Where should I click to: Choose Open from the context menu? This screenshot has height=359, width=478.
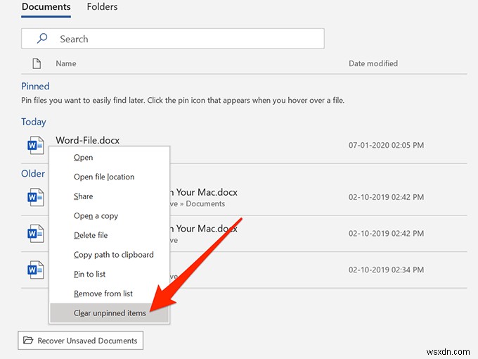(84, 158)
